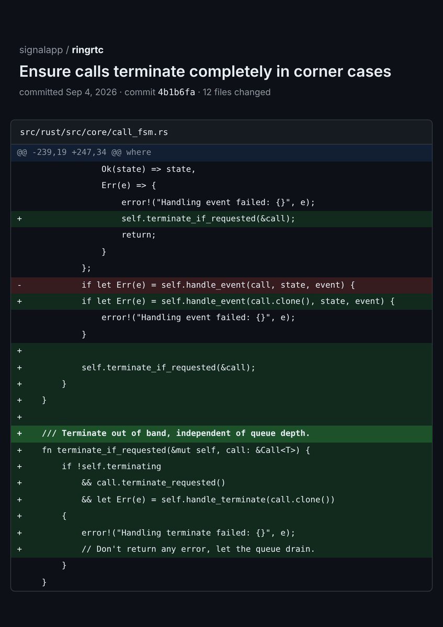443x627 pixels.
Task: Click 'fn terminate_if_requested(&mut self' line
Action: (x=222, y=450)
